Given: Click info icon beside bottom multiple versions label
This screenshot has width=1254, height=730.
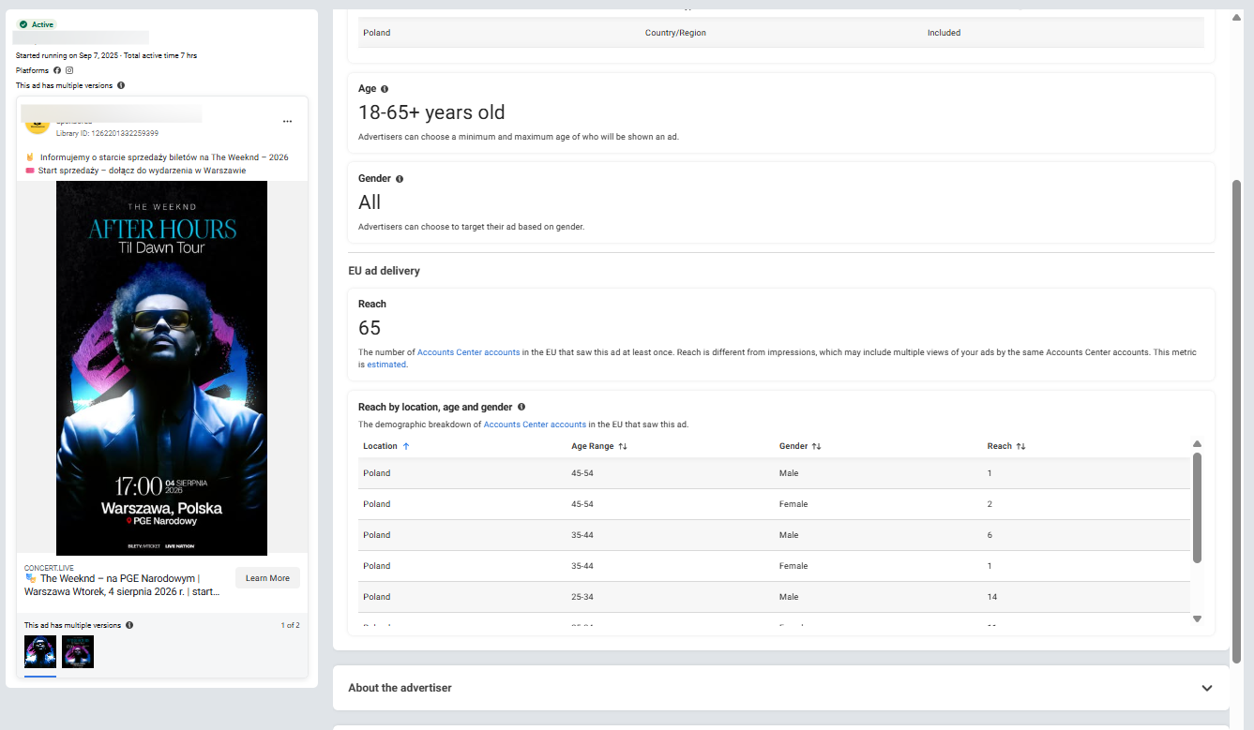Looking at the screenshot, I should 129,625.
